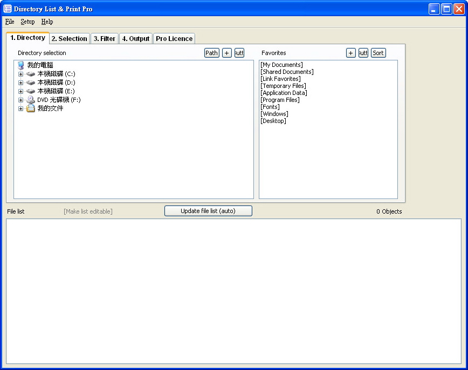Click the My Computer icon in directory tree
468x370 pixels.
point(21,65)
